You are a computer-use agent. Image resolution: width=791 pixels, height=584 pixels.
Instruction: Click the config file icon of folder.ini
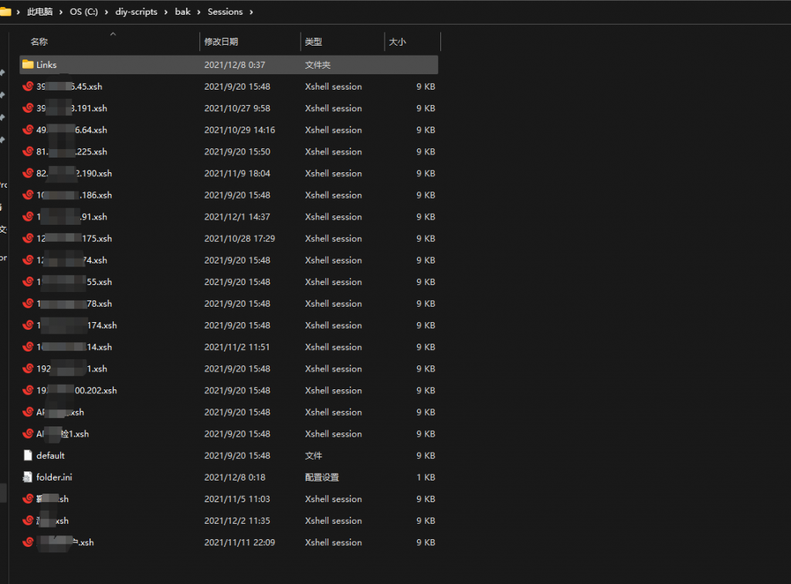(x=28, y=477)
